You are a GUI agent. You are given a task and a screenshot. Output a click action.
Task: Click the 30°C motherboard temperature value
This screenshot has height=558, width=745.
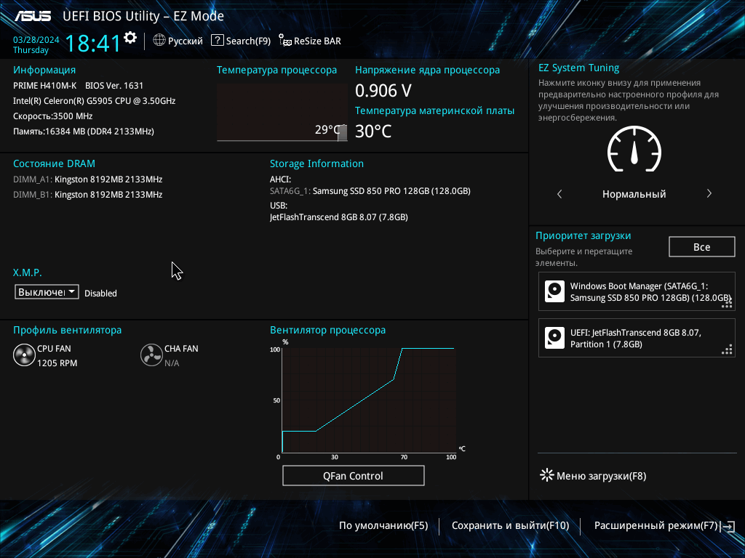click(373, 132)
